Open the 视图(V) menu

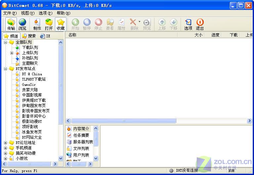click(x=28, y=13)
